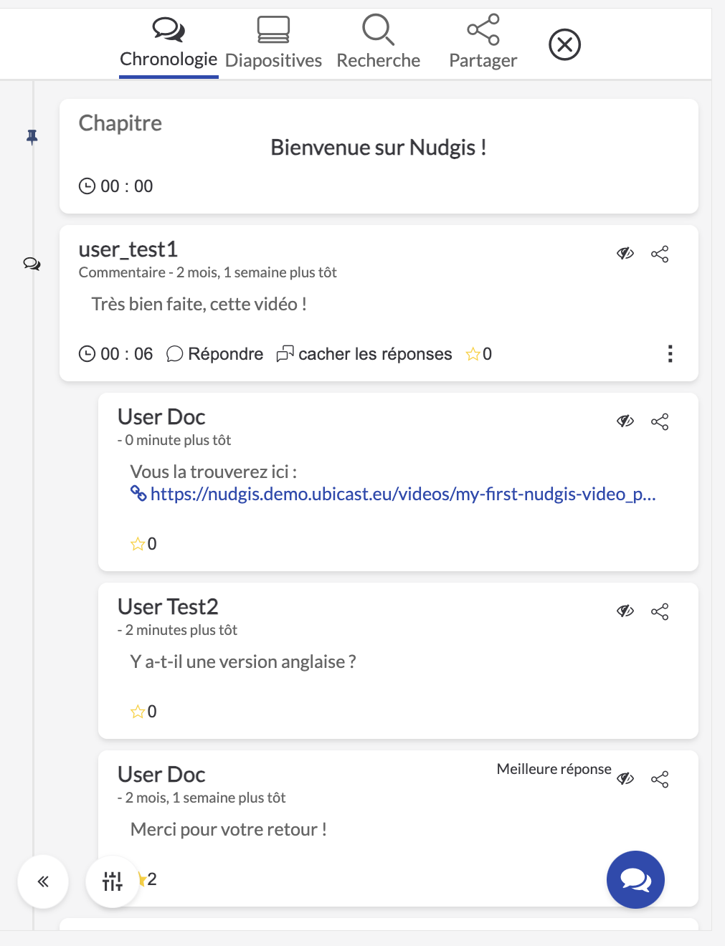
Task: Open the nudgis.demo.ubicast.eu video link
Action: coord(394,494)
